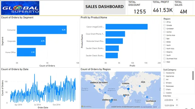Click the Profit by Product.Name title

tap(94, 18)
